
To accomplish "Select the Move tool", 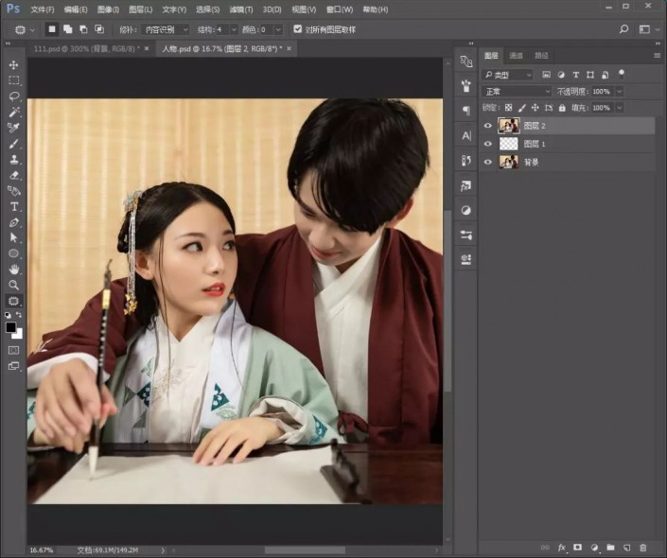I will pos(13,64).
